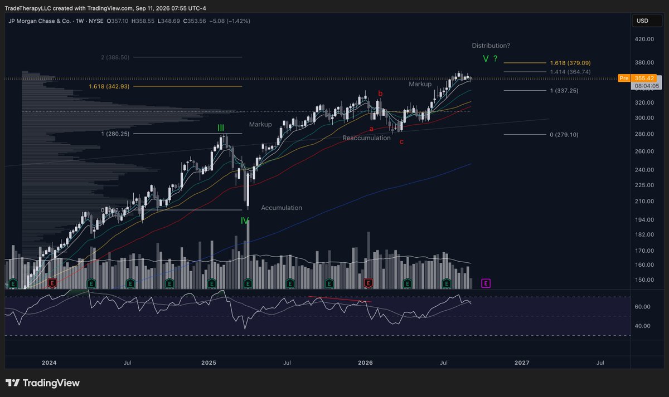Click the 2026 time axis label
The height and width of the screenshot is (397, 669).
[365, 362]
